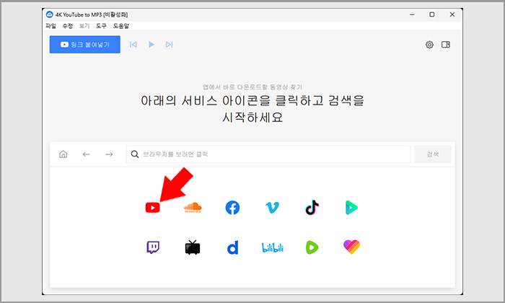Open settings gear icon
505x303 pixels.
[x=429, y=45]
